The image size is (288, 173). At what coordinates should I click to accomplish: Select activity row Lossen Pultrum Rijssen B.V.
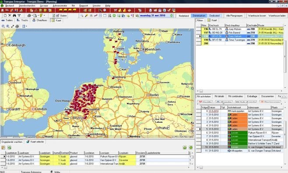[x=240, y=133]
